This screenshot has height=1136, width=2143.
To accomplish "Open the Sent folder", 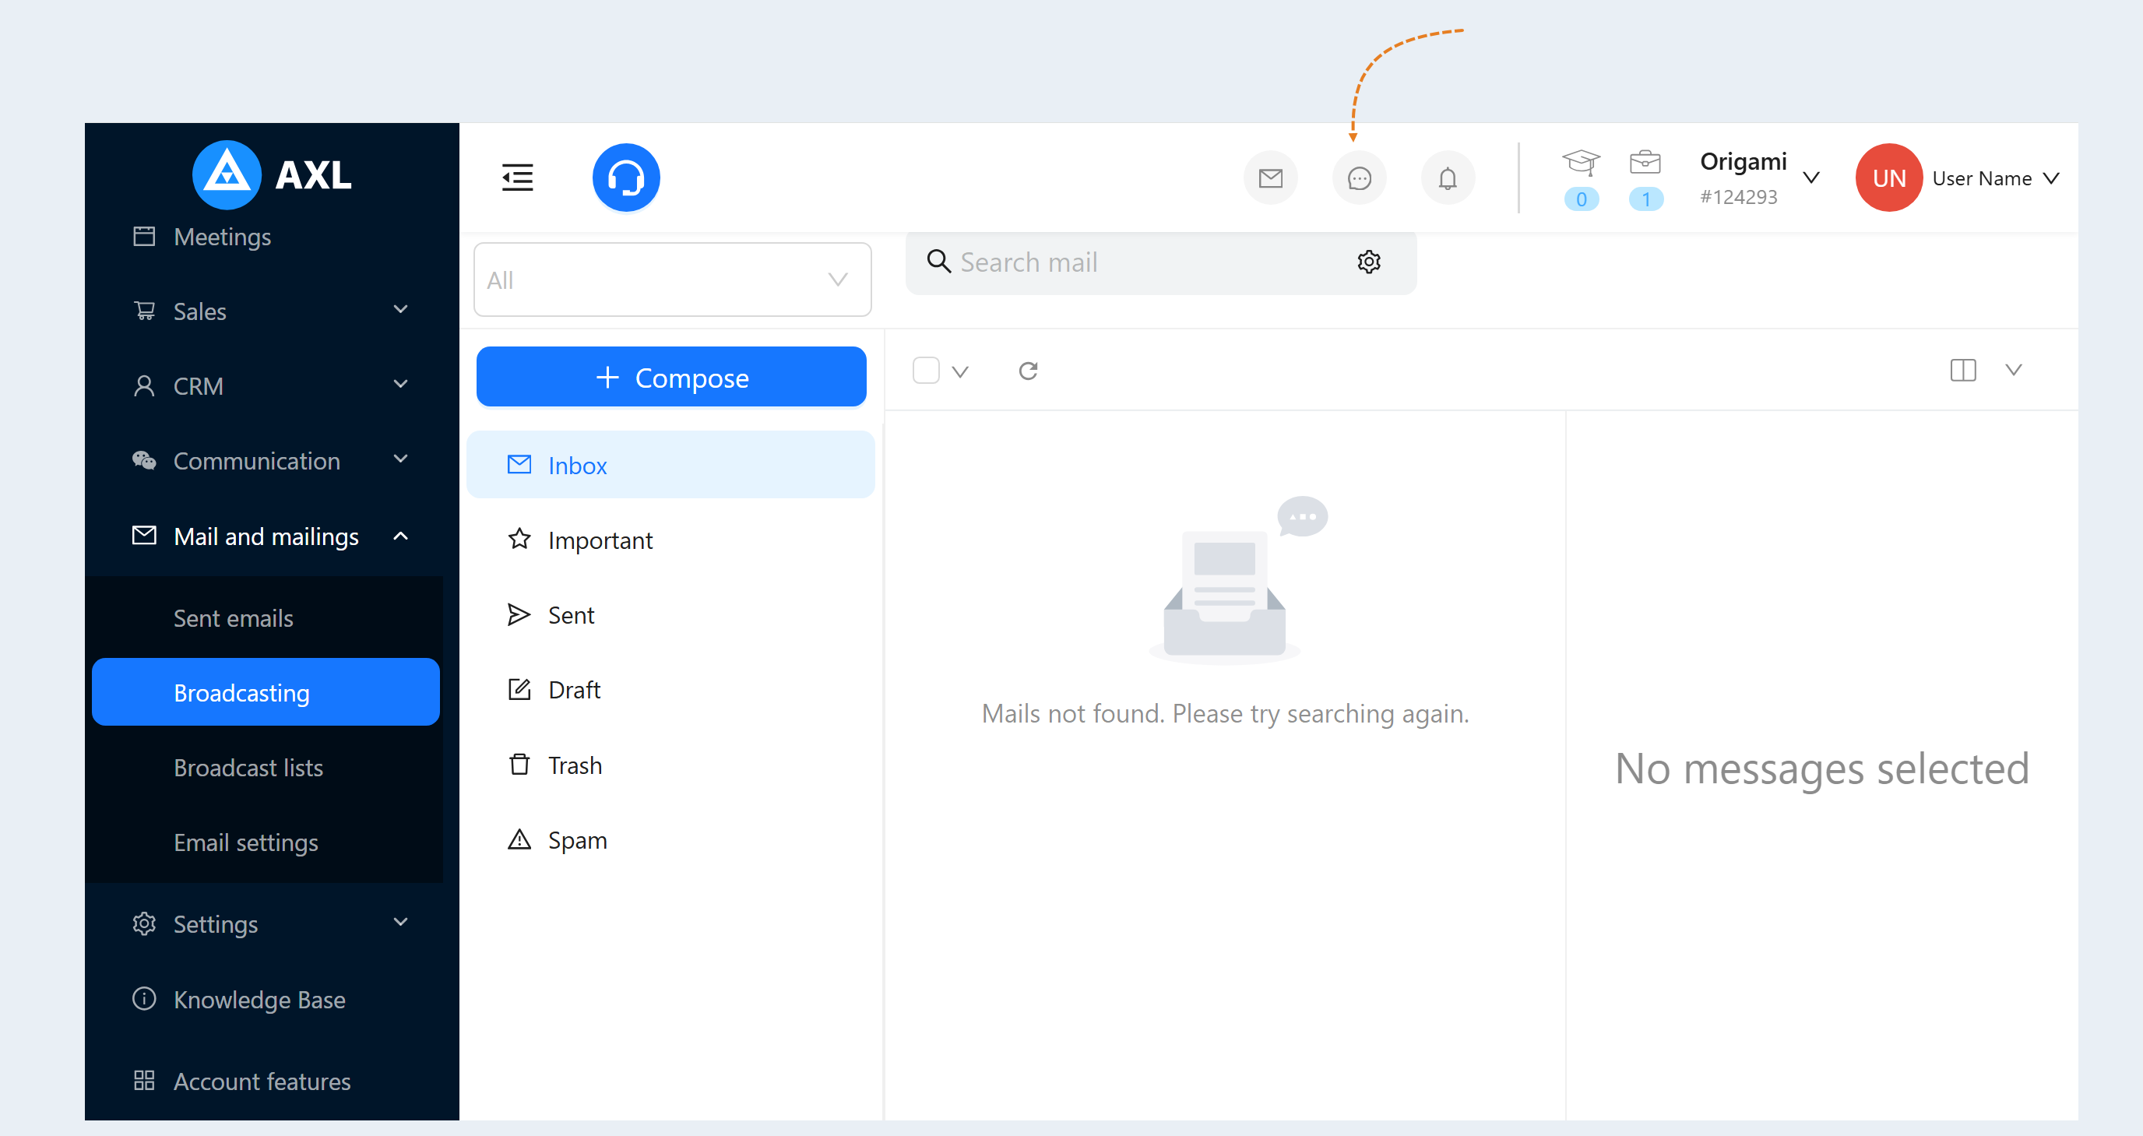I will (670, 614).
